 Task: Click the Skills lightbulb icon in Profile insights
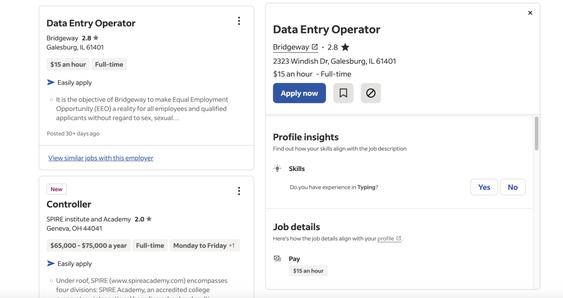coord(277,168)
